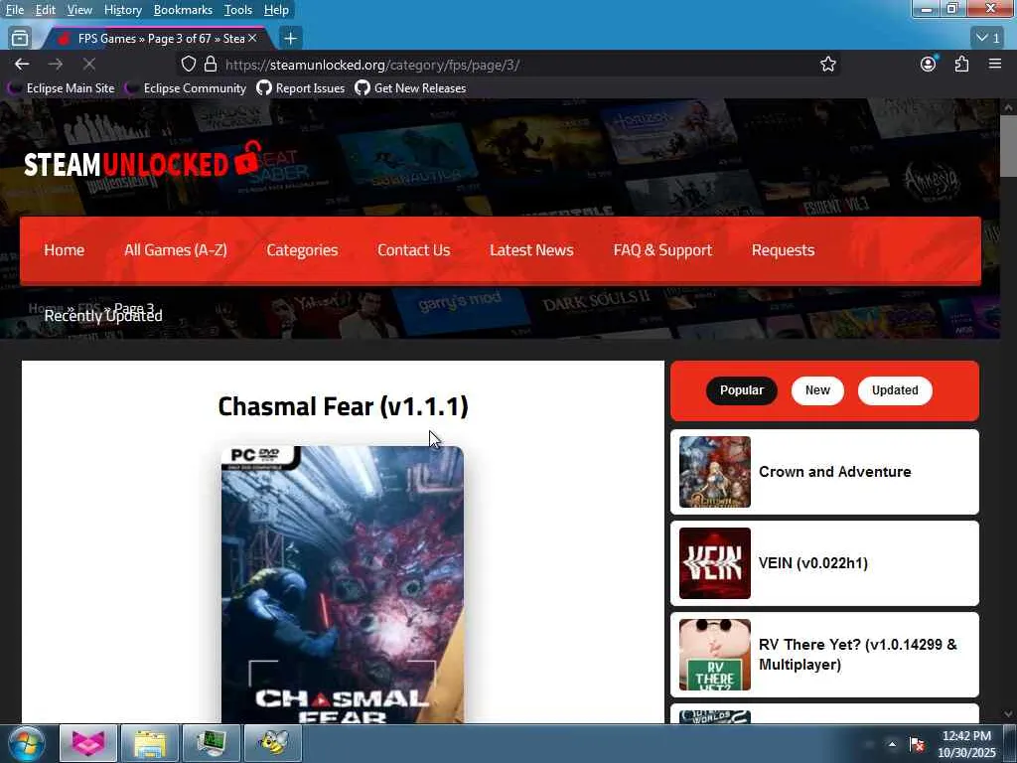Open the Requests page
This screenshot has height=763, width=1017.
[783, 250]
